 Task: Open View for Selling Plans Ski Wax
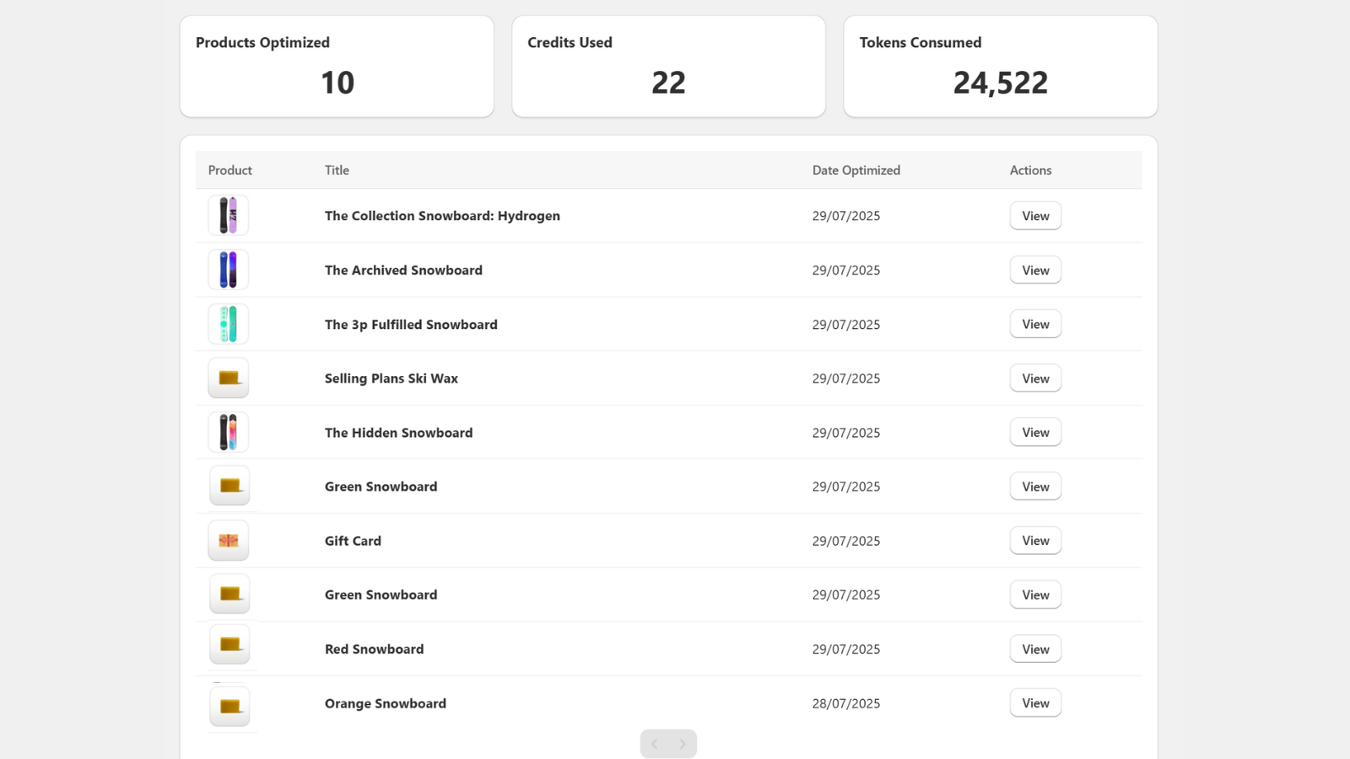pyautogui.click(x=1035, y=379)
